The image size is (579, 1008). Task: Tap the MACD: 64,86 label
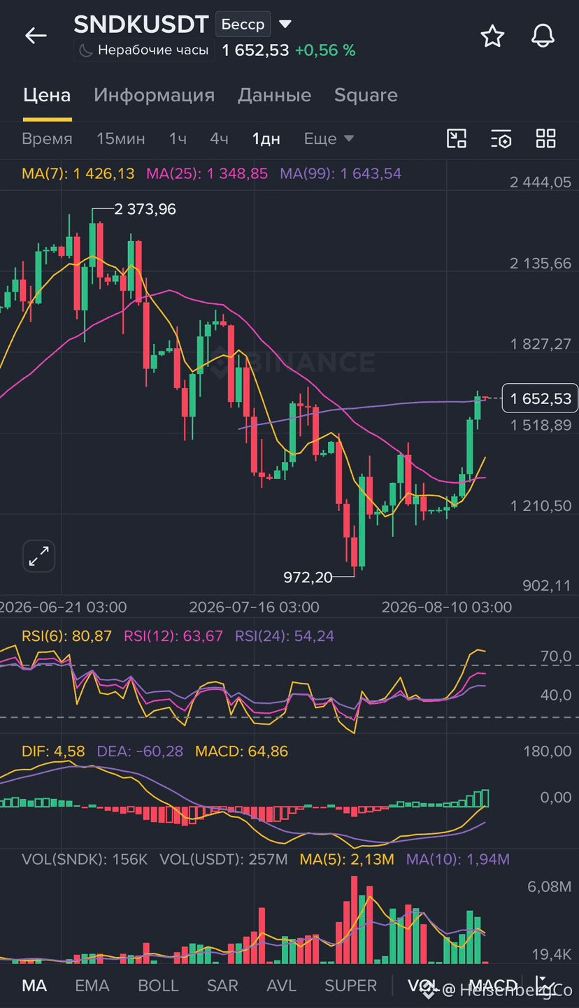241,751
